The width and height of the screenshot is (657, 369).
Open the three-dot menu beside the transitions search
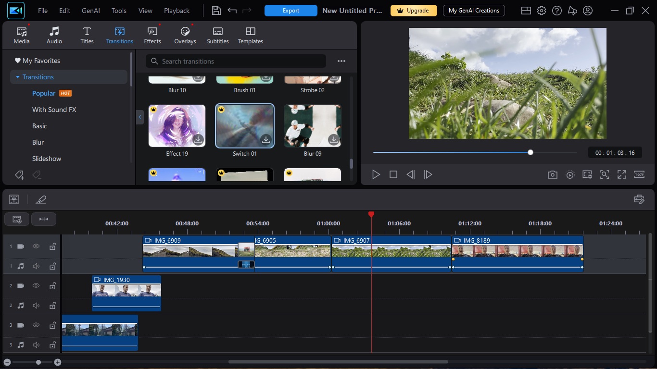tap(341, 61)
